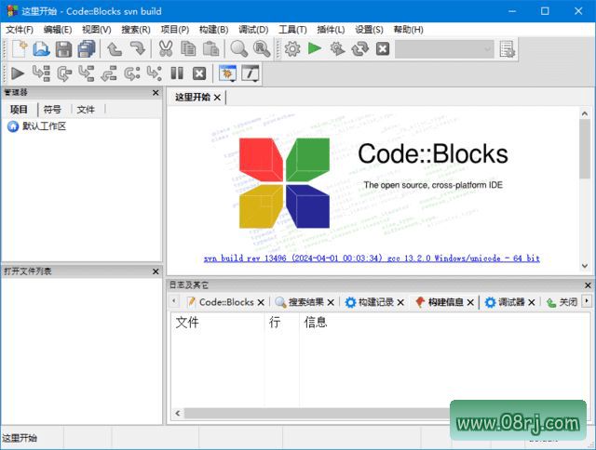Click the Open file folder icon
The height and width of the screenshot is (450, 596).
tap(41, 49)
